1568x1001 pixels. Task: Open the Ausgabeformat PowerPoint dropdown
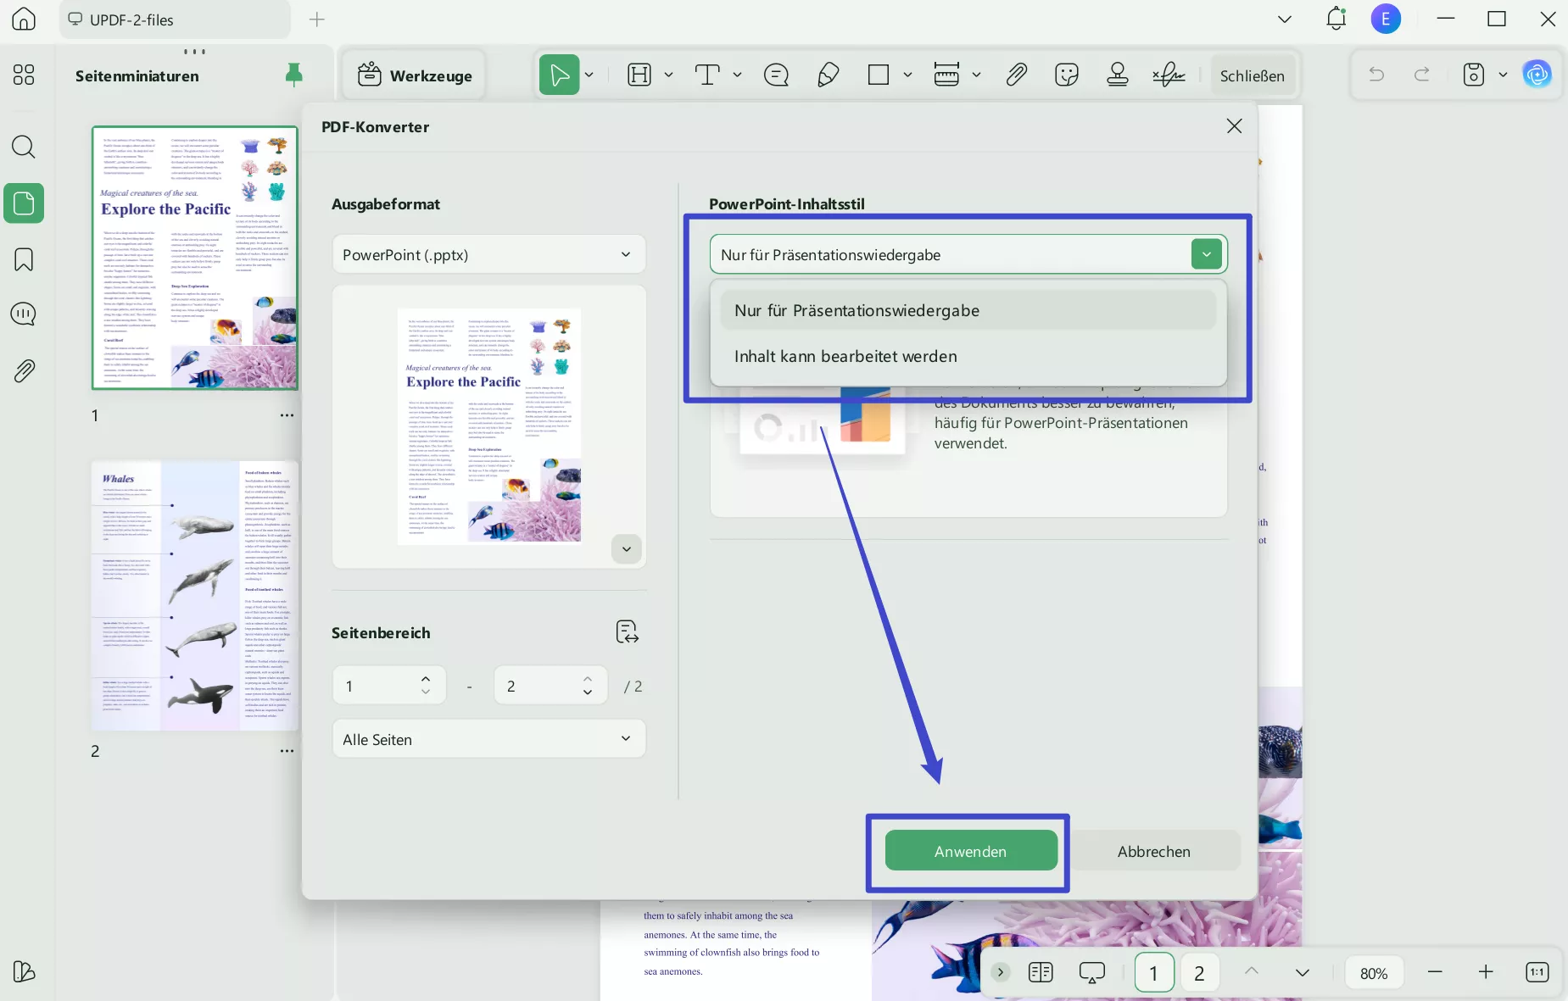point(489,254)
